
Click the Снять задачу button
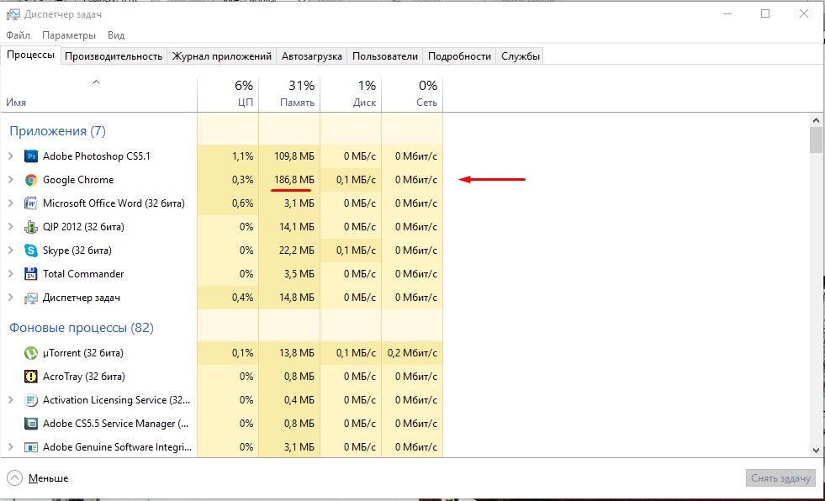[x=780, y=477]
